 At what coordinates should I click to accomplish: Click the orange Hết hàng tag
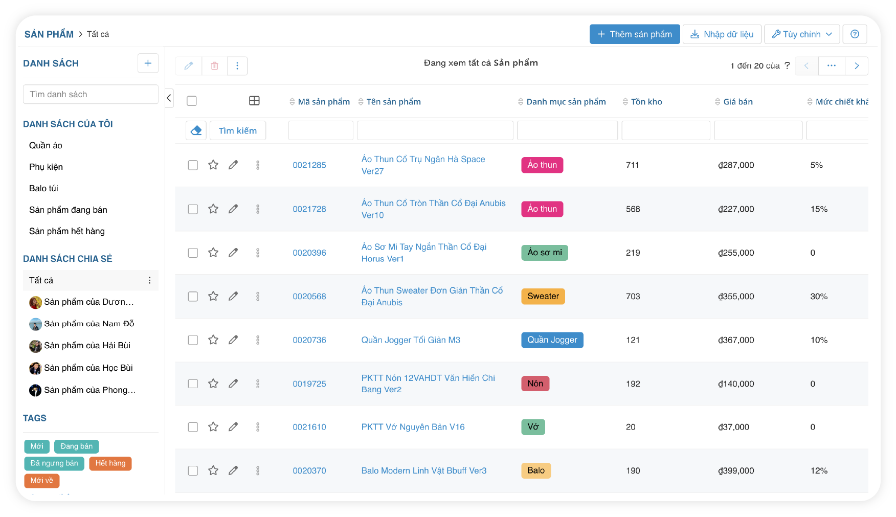click(110, 463)
